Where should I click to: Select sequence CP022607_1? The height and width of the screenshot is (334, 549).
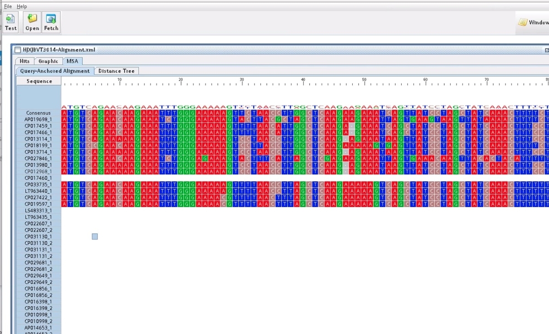click(38, 224)
